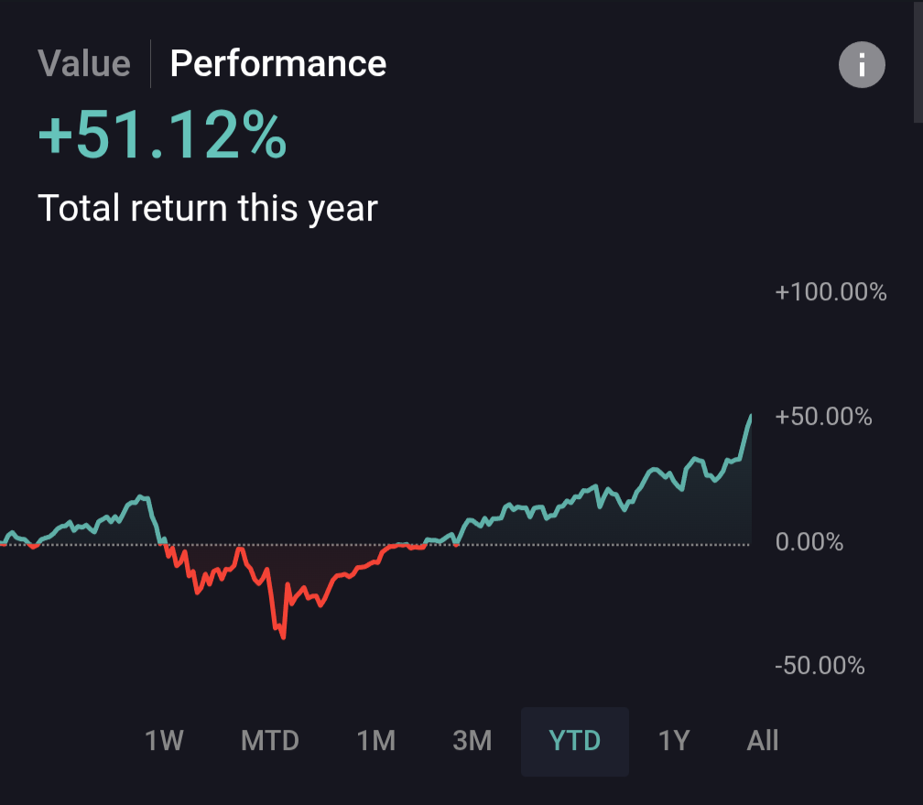Select the Performance tab
The height and width of the screenshot is (805, 923).
tap(278, 64)
